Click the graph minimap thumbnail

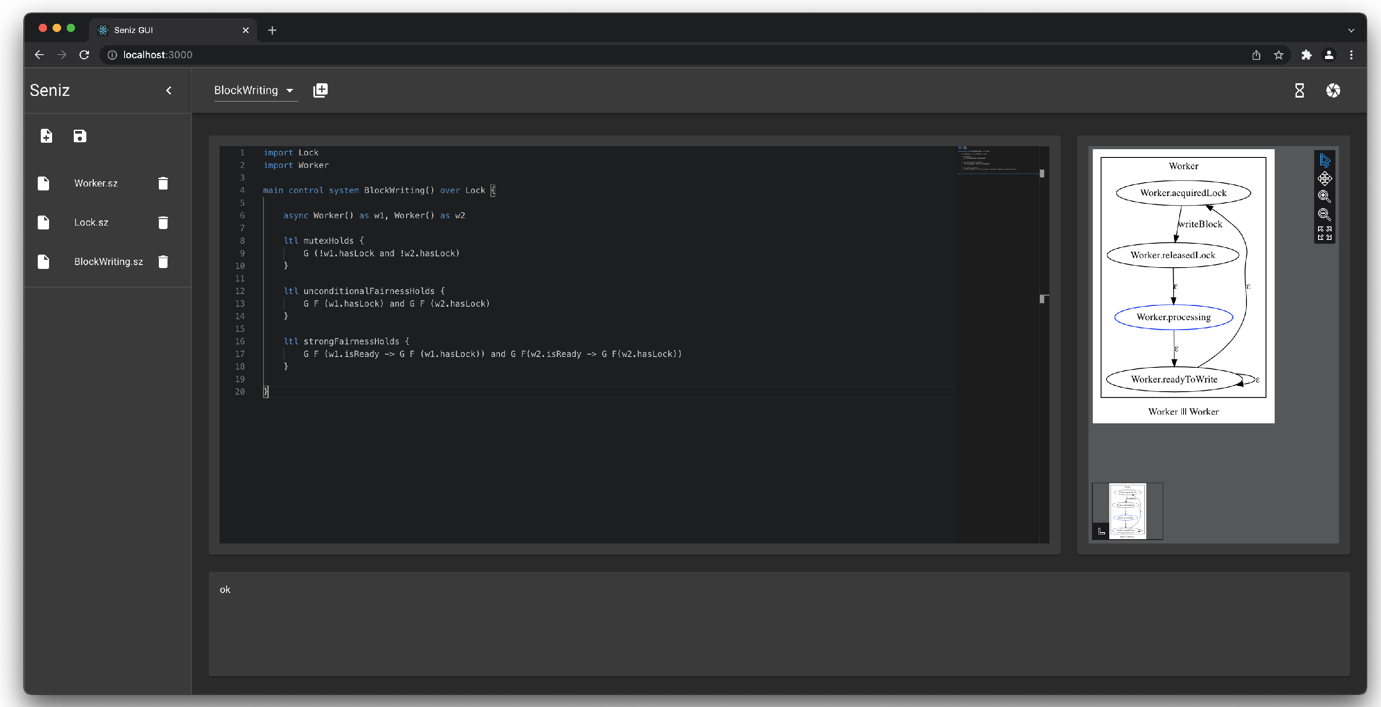[x=1128, y=511]
